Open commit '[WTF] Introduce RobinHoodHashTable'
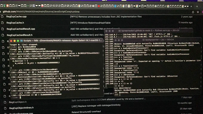 (x=90, y=23)
